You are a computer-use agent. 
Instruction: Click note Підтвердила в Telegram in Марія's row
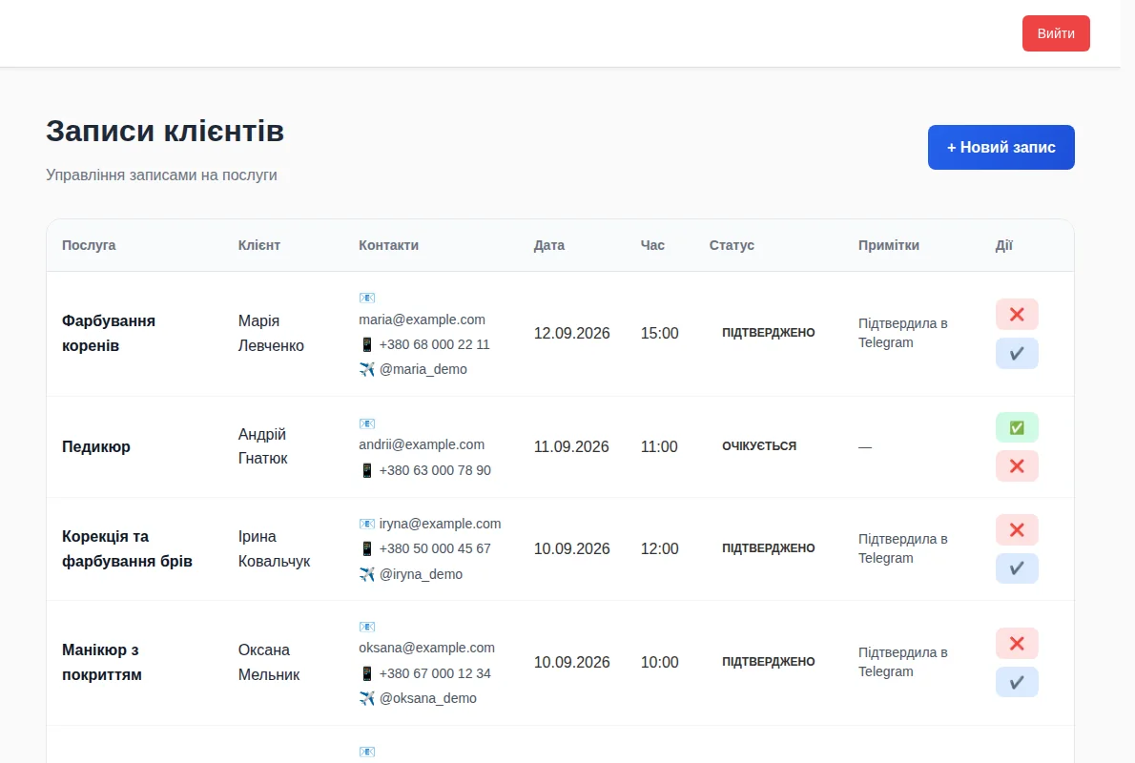pos(902,333)
